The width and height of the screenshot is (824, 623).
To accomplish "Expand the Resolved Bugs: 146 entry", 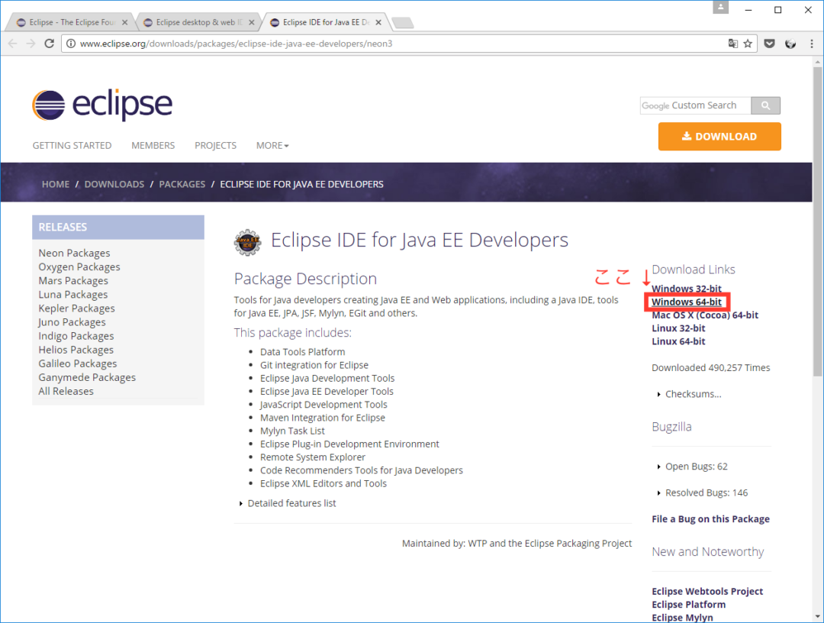I will click(x=703, y=493).
